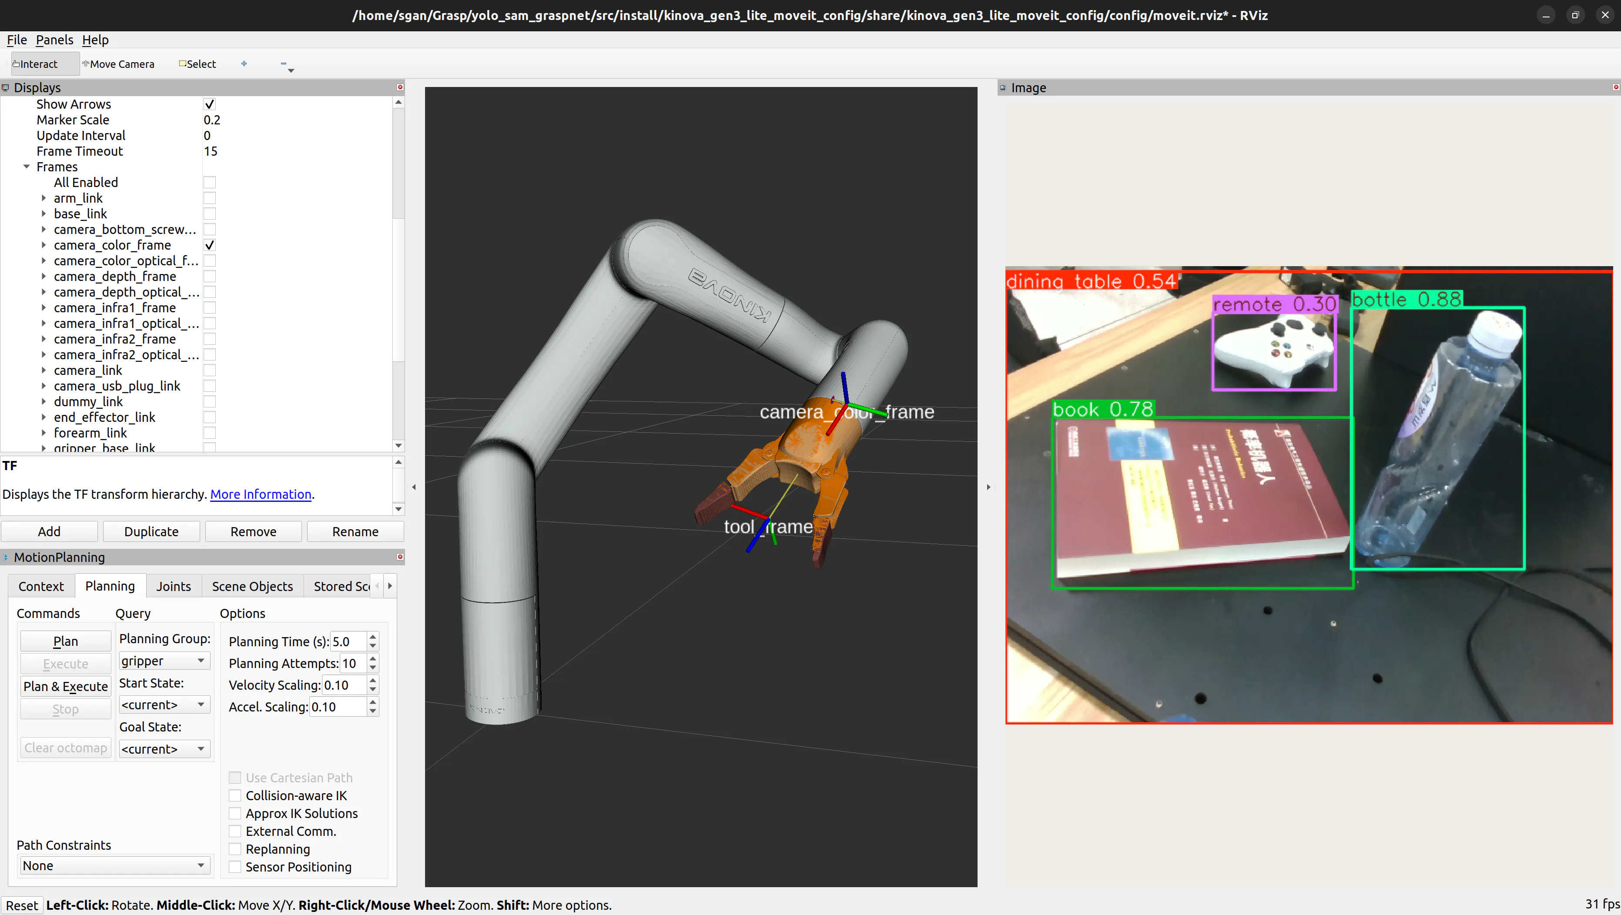This screenshot has width=1621, height=915.
Task: Disable the camera_color_frame checkbox
Action: click(x=210, y=245)
